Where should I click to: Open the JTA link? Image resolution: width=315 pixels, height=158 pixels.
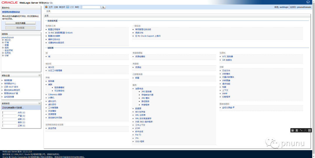137,138
